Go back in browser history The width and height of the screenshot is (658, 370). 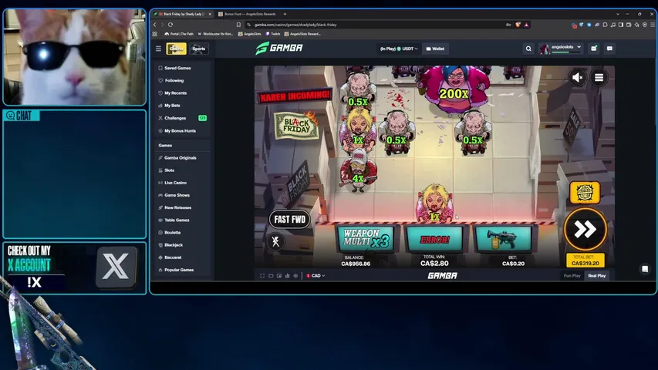pos(155,25)
